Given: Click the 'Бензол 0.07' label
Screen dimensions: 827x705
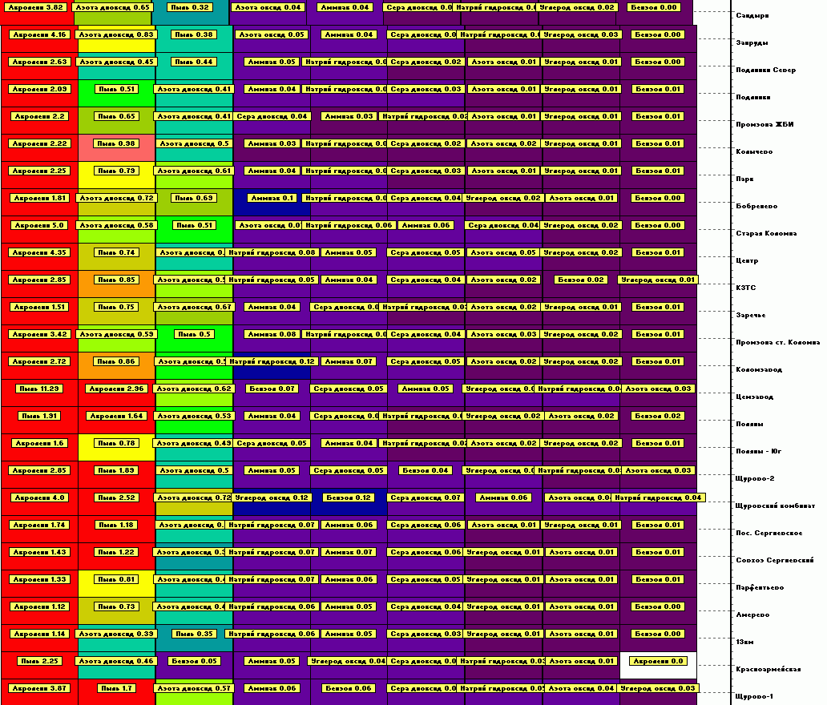Looking at the screenshot, I should 272,389.
